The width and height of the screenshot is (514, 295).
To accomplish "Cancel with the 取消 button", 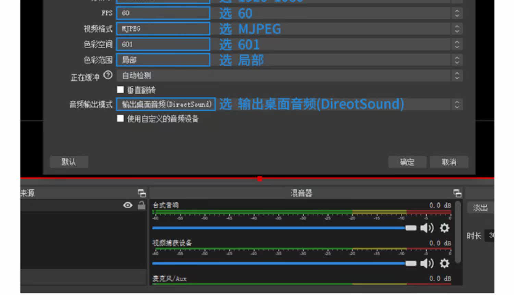I will click(x=449, y=162).
